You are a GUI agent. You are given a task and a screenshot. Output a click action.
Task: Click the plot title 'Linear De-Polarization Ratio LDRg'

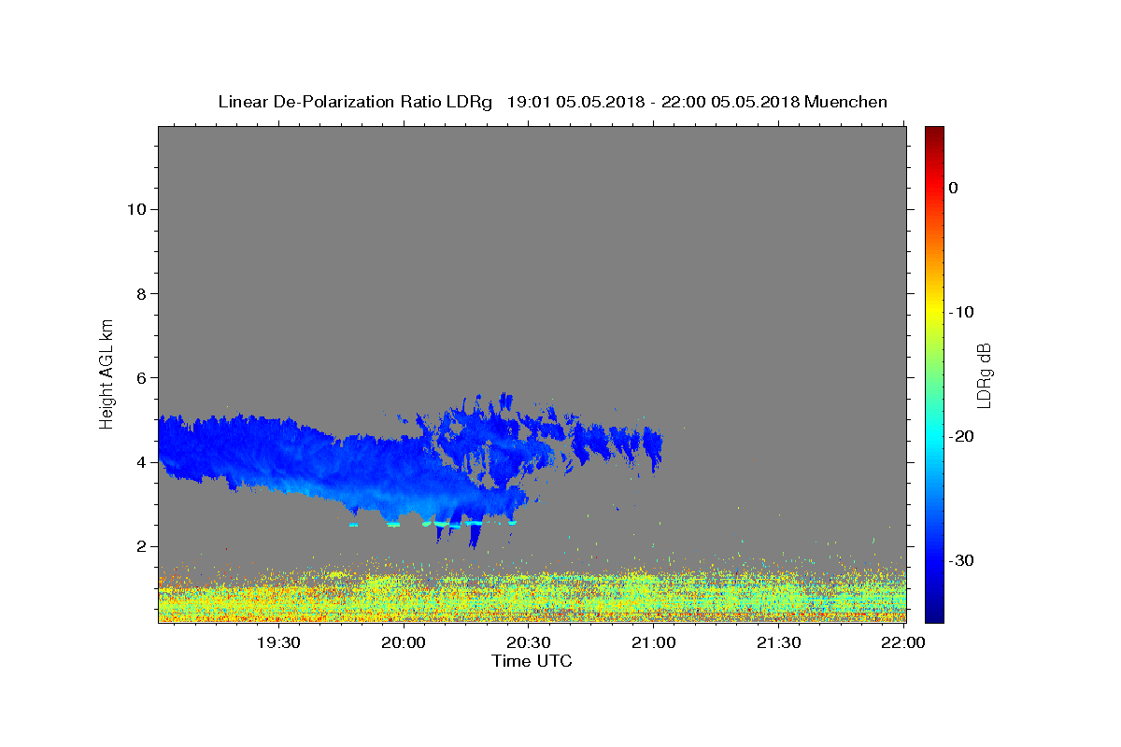[355, 102]
